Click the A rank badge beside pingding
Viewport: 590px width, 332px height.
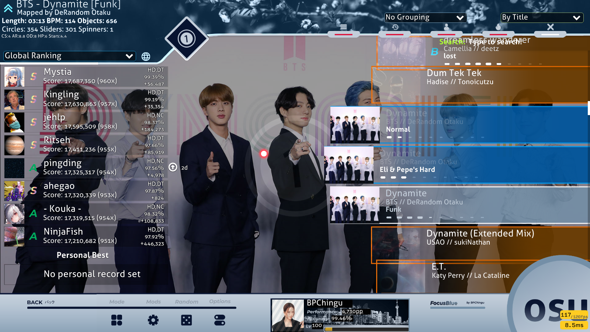click(34, 168)
